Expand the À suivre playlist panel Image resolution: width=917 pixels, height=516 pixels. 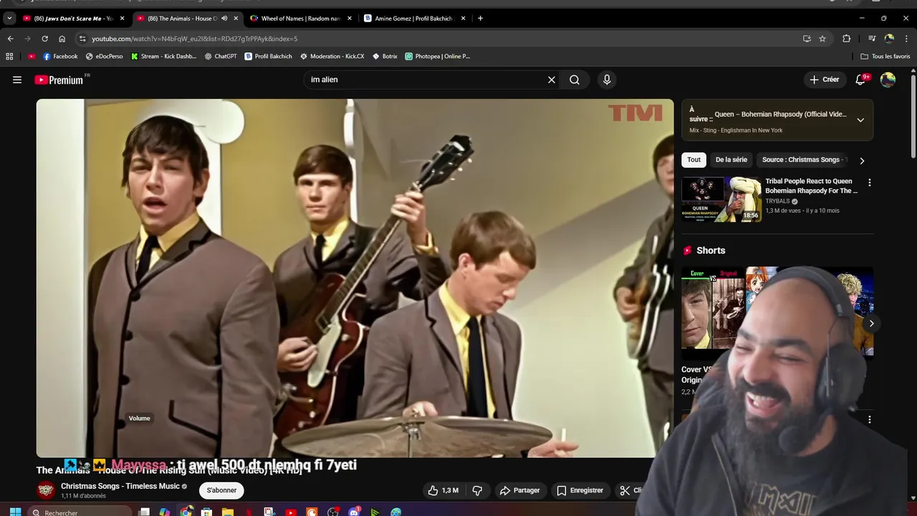860,120
